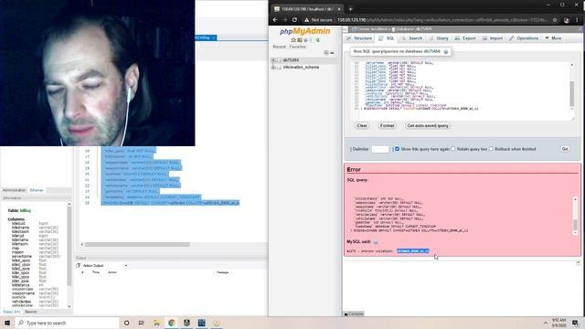Click the browser Back arrow
585x329 pixels.
click(x=275, y=20)
